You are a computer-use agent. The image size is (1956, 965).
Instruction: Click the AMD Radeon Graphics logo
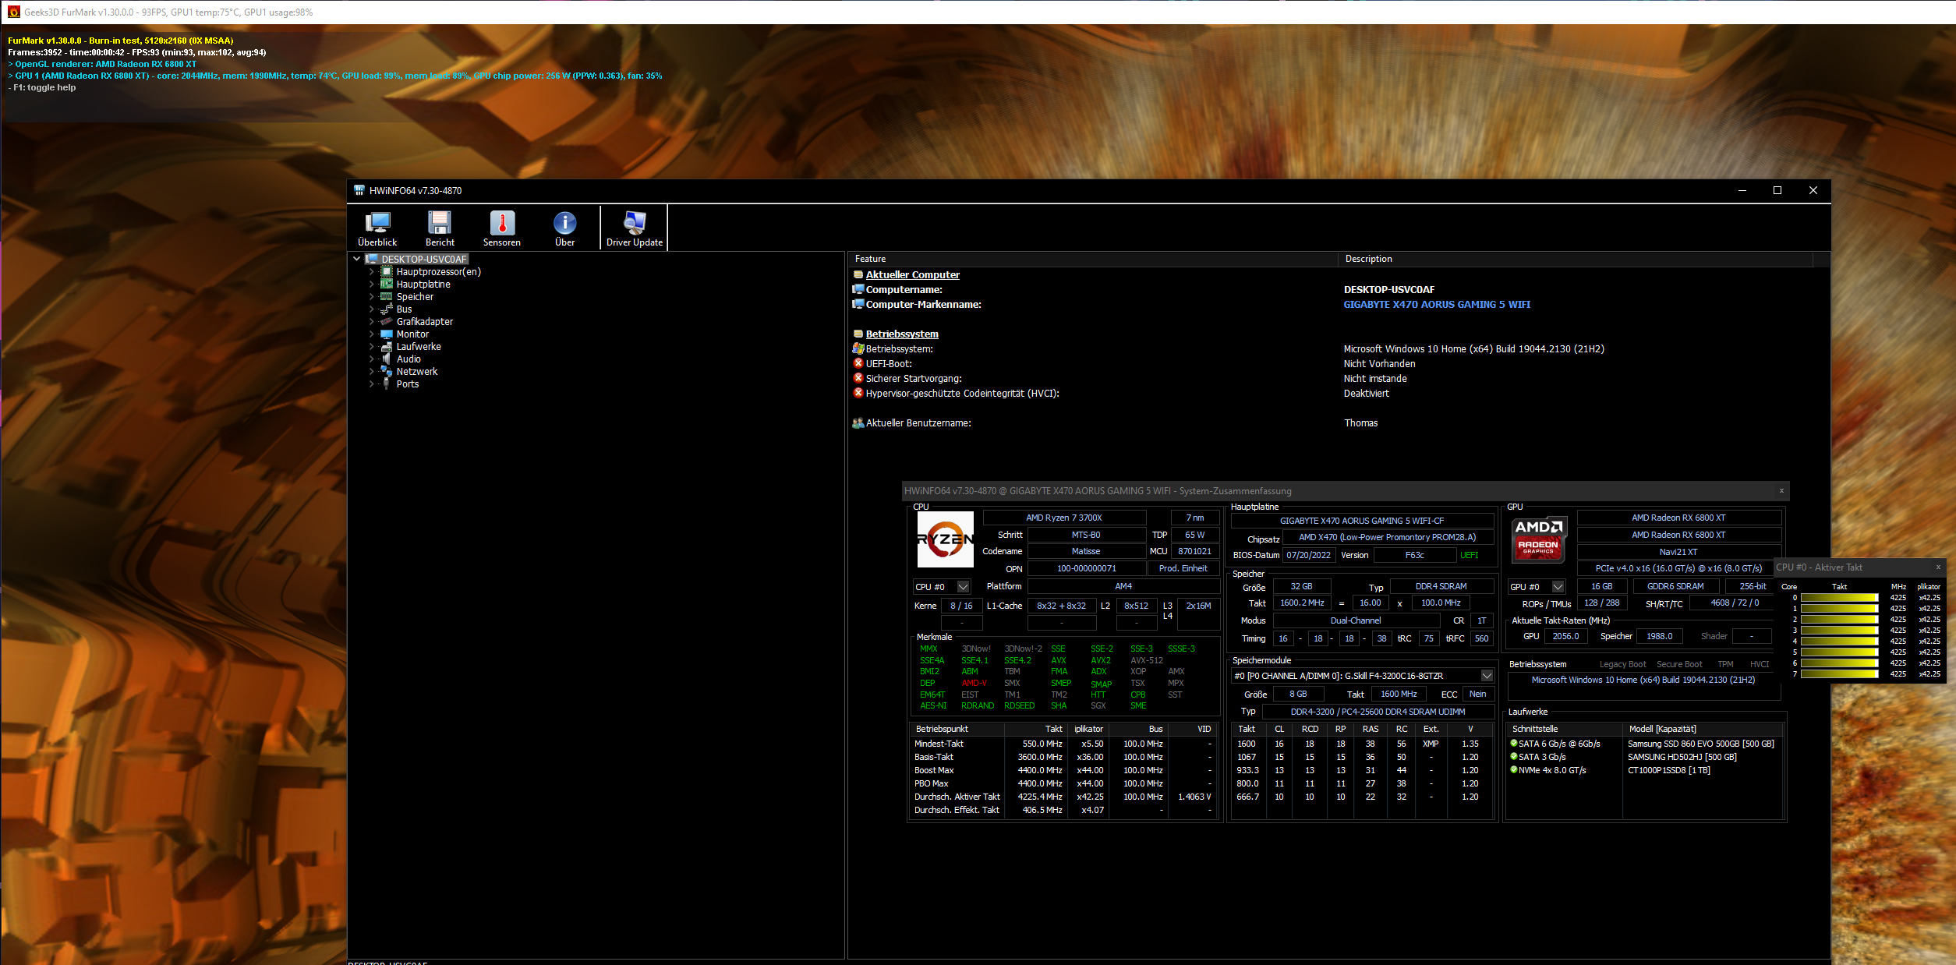pyautogui.click(x=1538, y=539)
